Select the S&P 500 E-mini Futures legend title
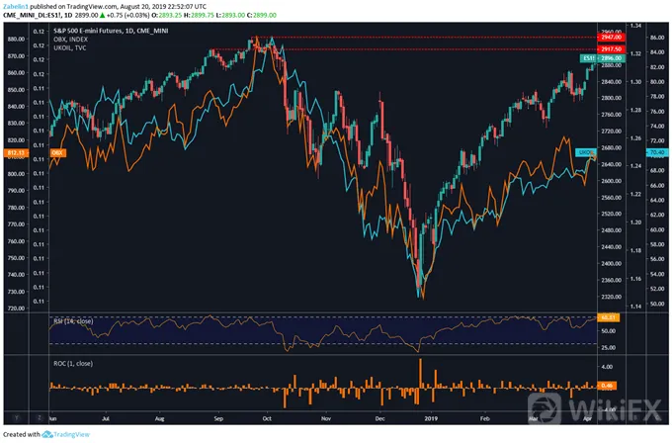The image size is (672, 443). (x=111, y=31)
